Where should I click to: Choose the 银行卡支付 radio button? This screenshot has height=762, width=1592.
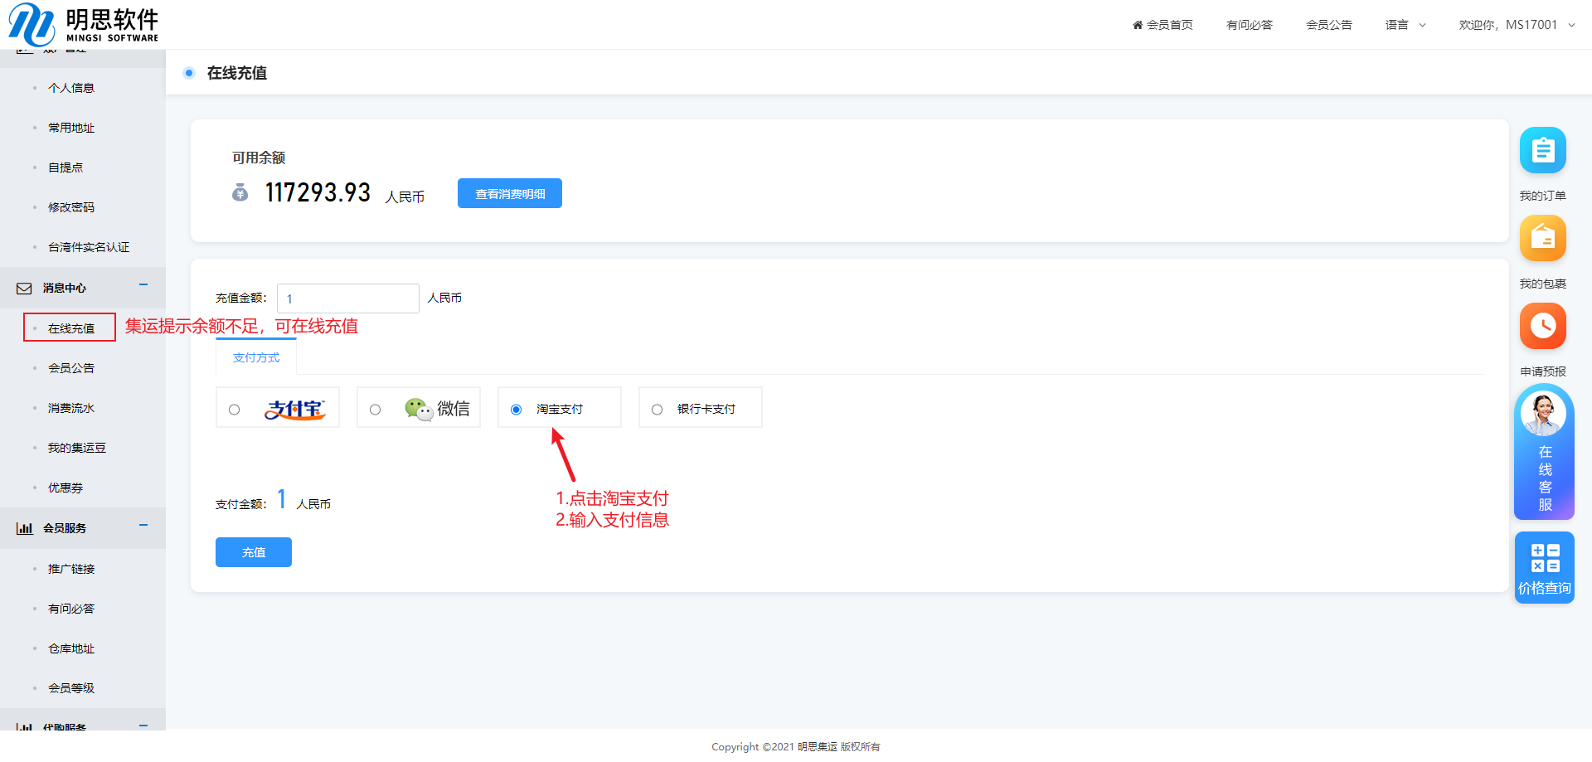(658, 410)
